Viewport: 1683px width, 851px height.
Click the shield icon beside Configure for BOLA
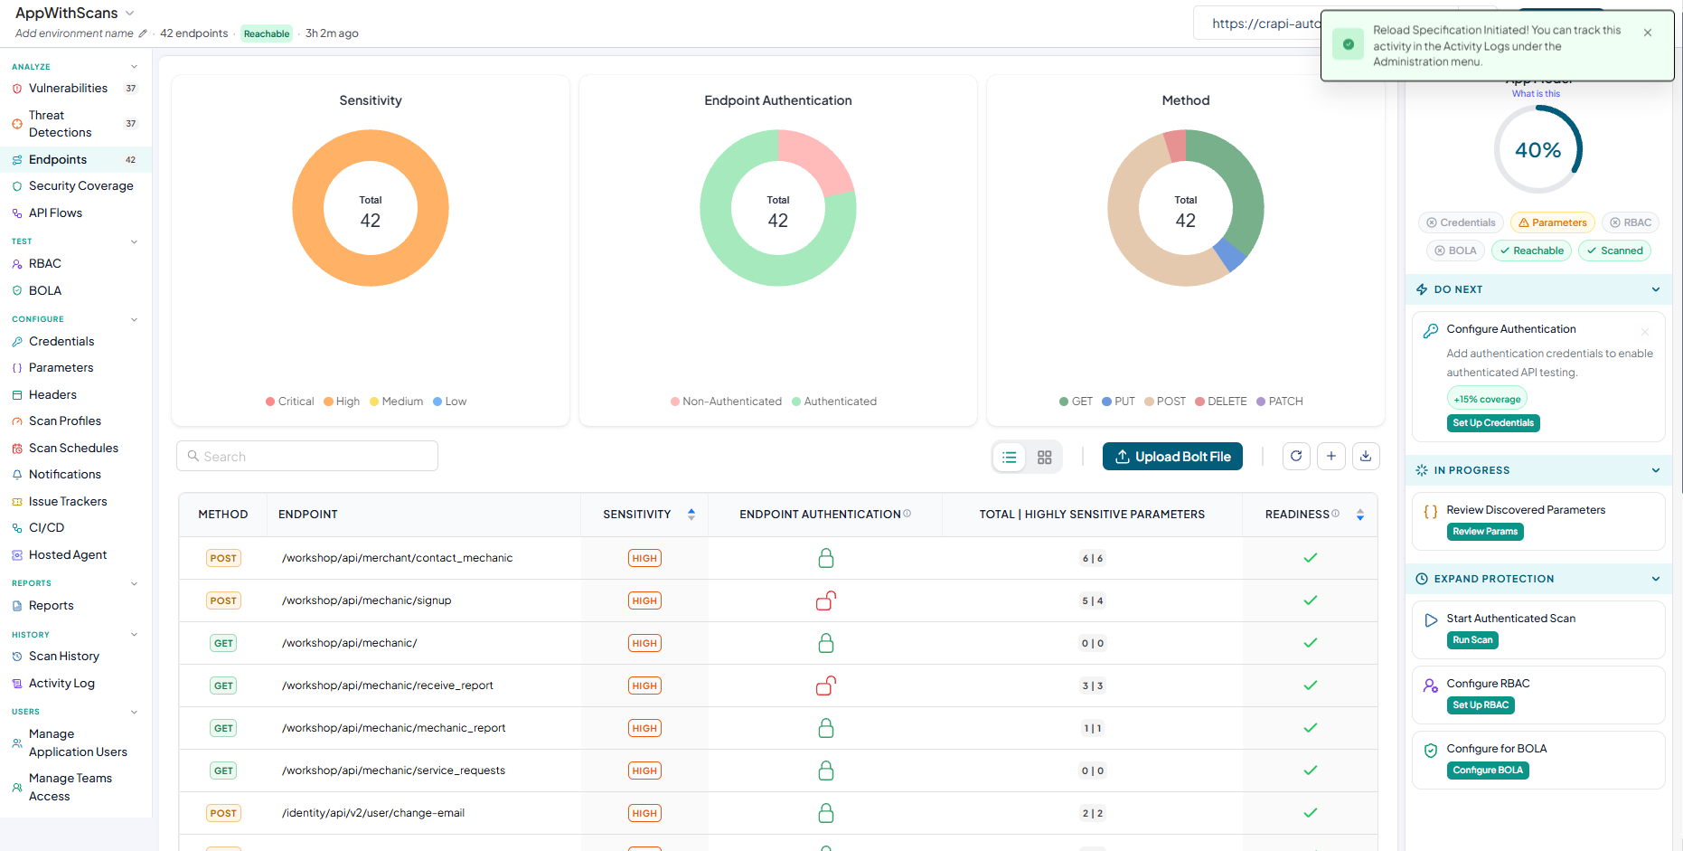coord(1431,751)
